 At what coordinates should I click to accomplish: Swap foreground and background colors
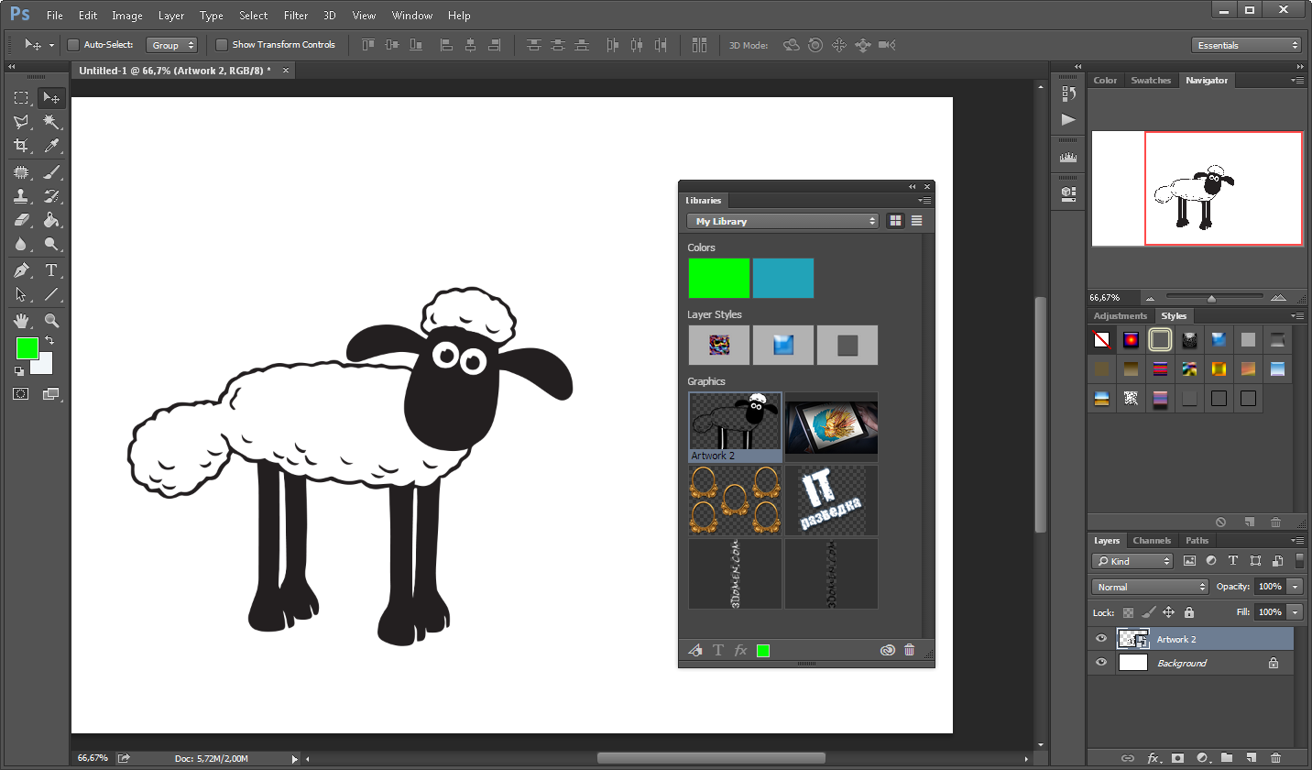tap(49, 341)
